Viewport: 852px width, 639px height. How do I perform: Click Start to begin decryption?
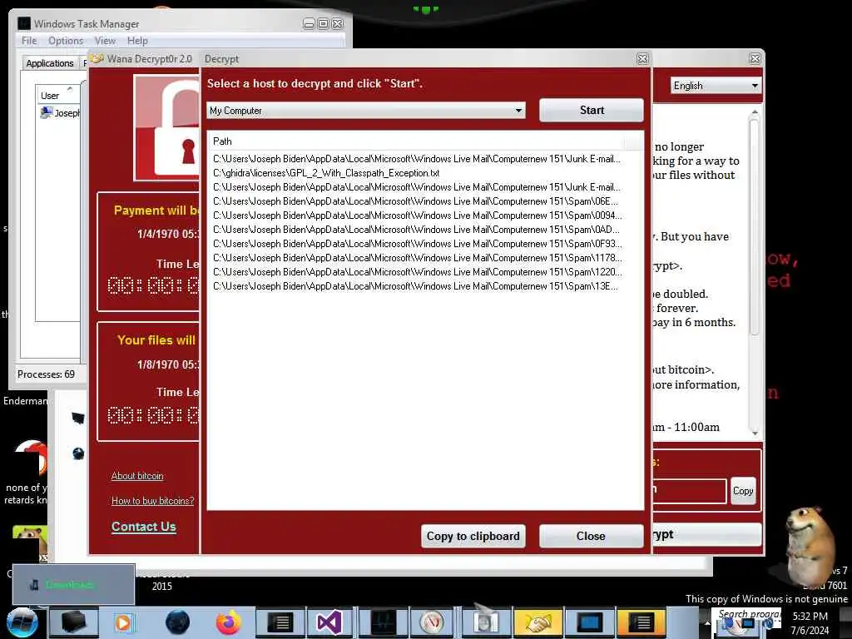coord(592,111)
